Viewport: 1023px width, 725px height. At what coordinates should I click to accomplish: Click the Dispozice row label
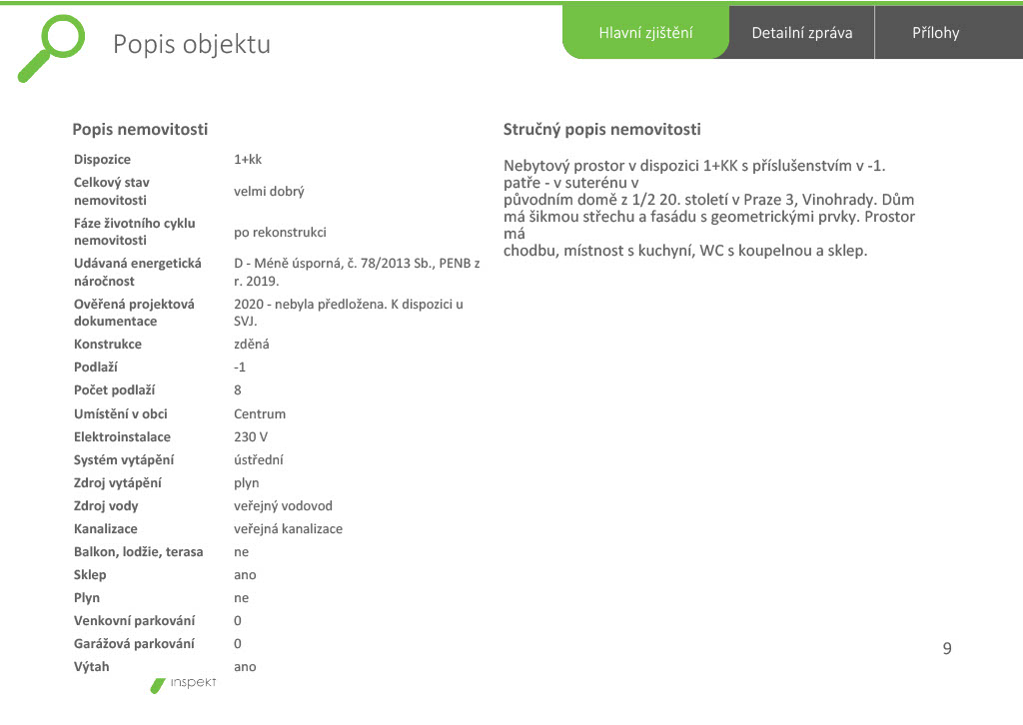(x=102, y=160)
